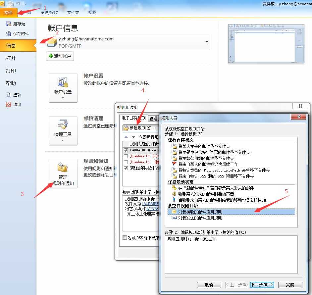Uncheck the LAURAIRE Nicol rule checkbox
This screenshot has width=312, height=295.
126,150
